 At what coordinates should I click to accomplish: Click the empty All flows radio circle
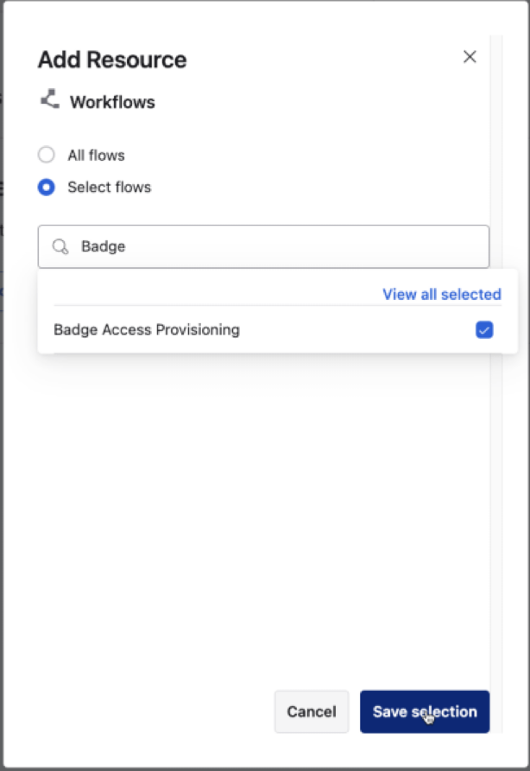46,155
